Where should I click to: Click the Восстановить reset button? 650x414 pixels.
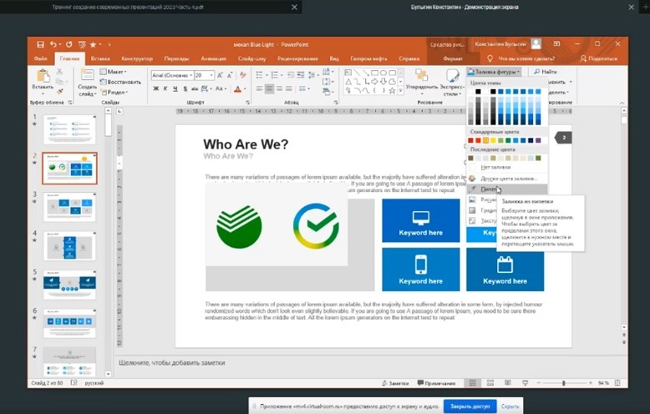(120, 82)
